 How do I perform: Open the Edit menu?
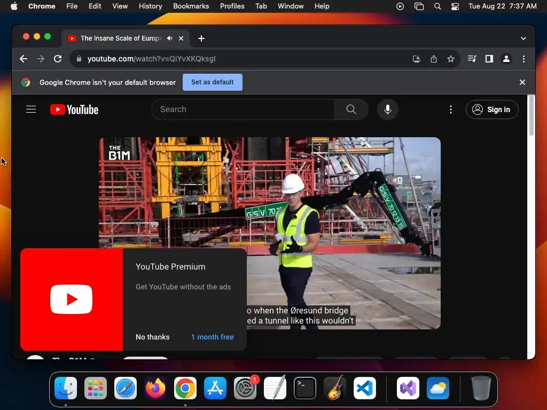click(x=95, y=6)
